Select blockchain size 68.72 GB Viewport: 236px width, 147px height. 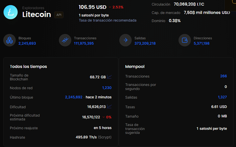pyautogui.click(x=98, y=77)
